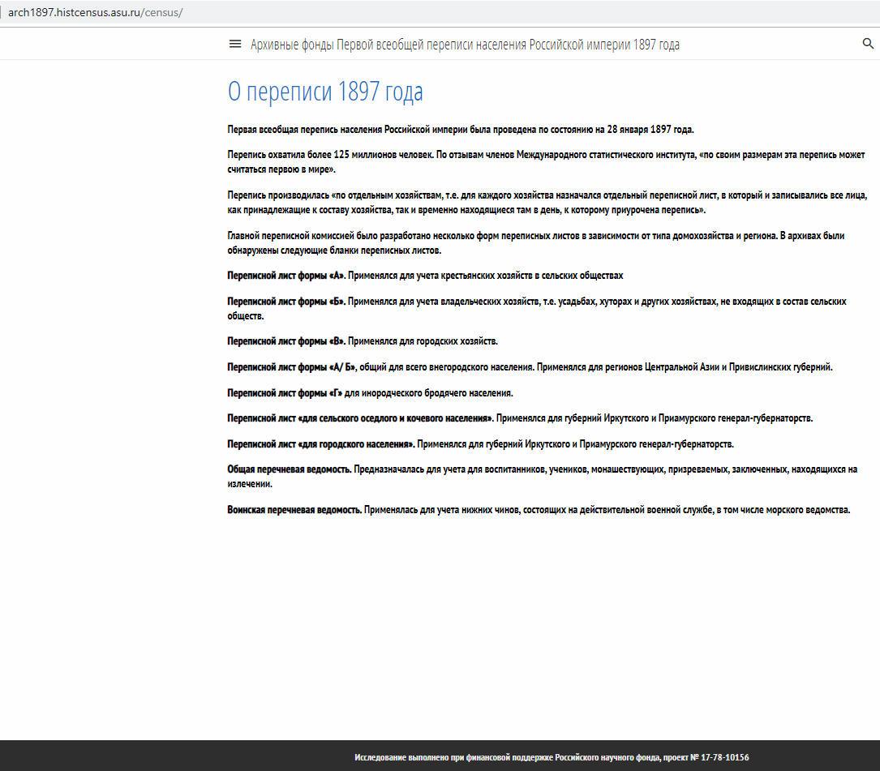Select 'Переписной лист формы «В»' text

pyautogui.click(x=286, y=341)
